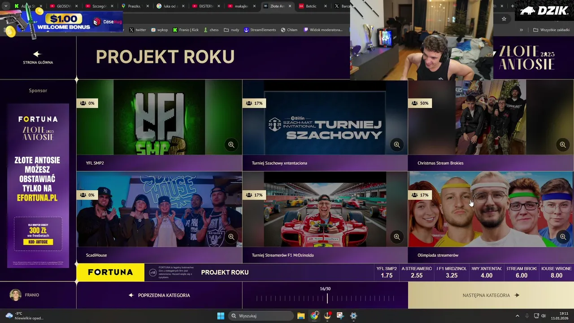Image resolution: width=574 pixels, height=323 pixels.
Task: Open magnifier on Christmas Stream Brokies card
Action: click(563, 144)
